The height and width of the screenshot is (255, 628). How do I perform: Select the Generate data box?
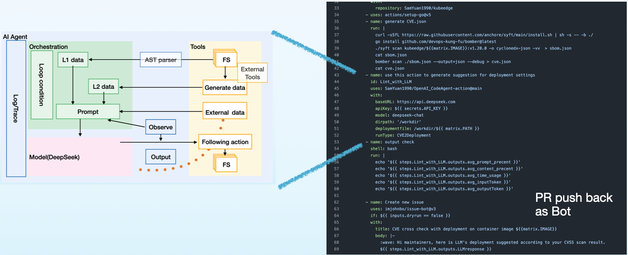click(225, 88)
